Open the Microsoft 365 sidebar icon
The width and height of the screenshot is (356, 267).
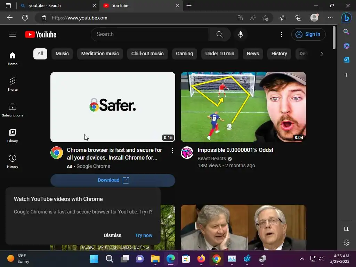347,46
